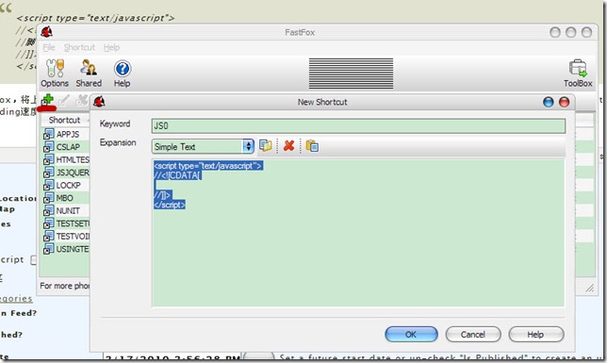Click the FastFox logo in main title bar

[47, 32]
